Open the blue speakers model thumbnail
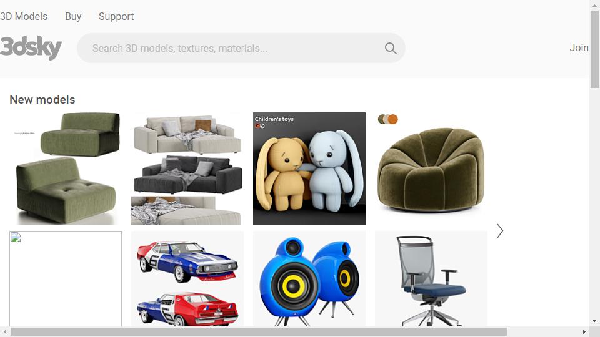 (x=309, y=278)
